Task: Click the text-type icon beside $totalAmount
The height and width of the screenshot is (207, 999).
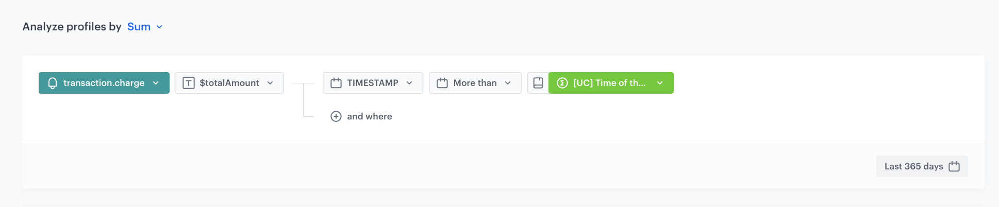Action: click(x=189, y=83)
